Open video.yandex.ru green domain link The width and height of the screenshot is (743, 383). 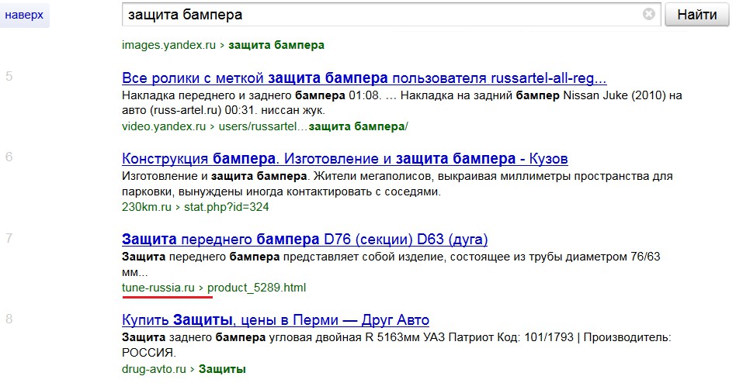(x=164, y=126)
